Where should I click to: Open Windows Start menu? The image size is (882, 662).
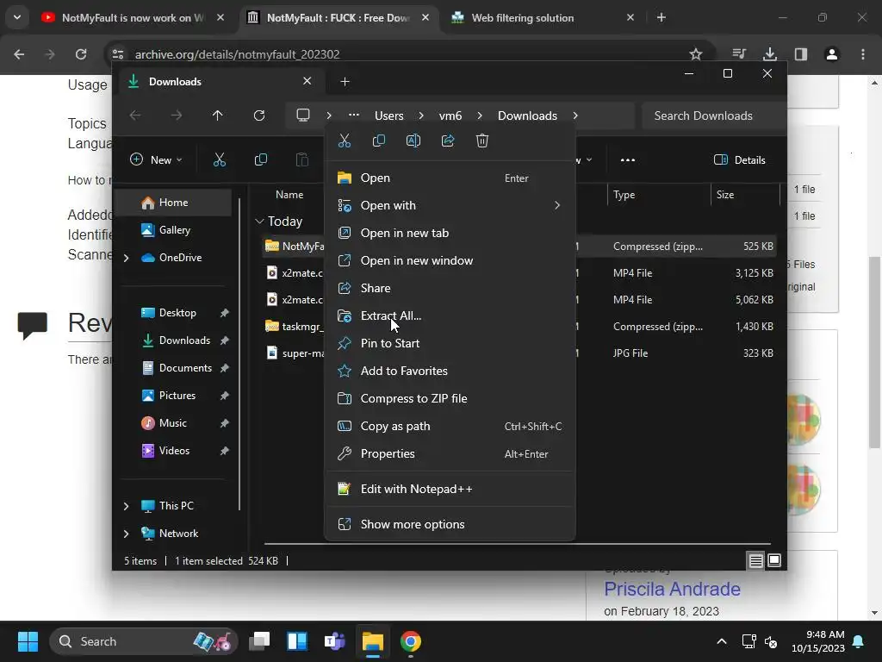tap(28, 641)
